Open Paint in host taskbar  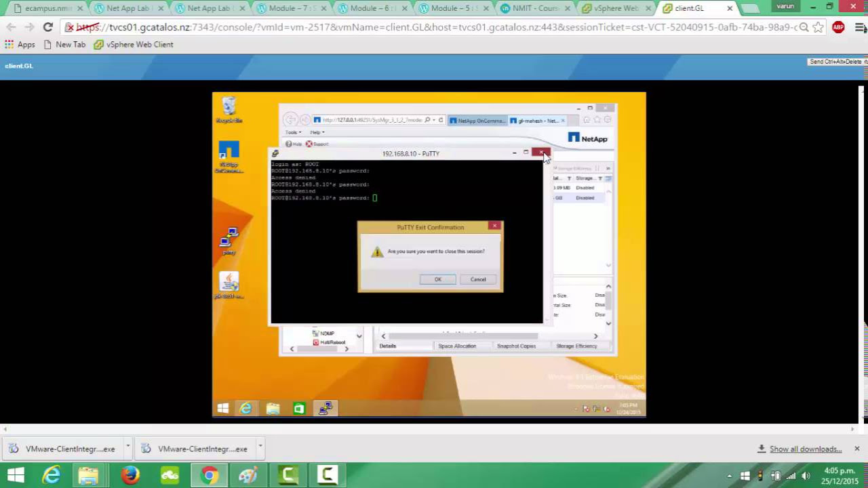[248, 475]
